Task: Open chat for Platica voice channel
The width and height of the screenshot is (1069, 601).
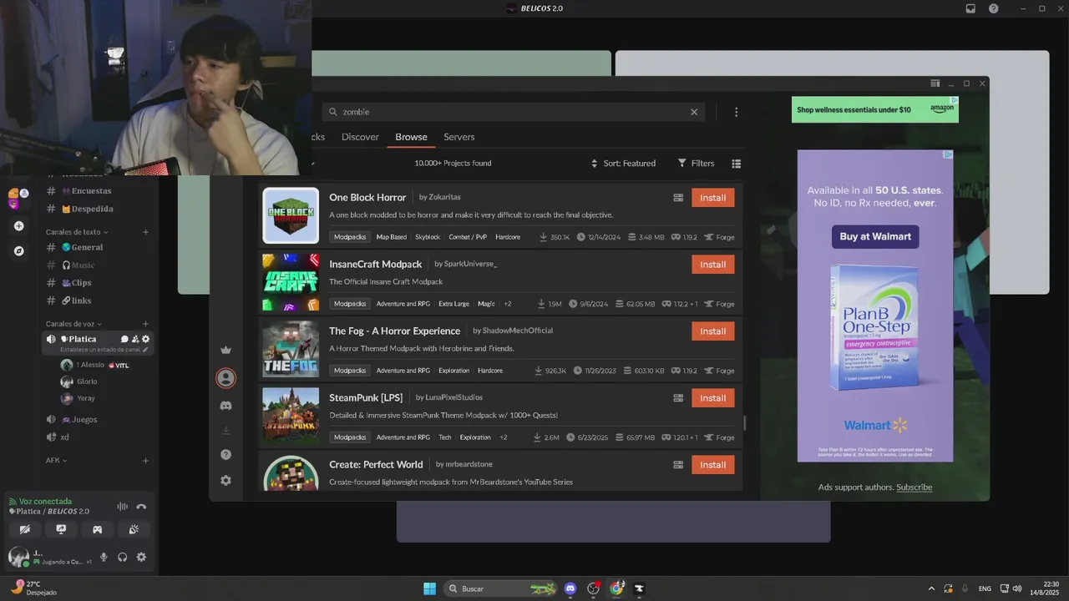Action: click(124, 339)
